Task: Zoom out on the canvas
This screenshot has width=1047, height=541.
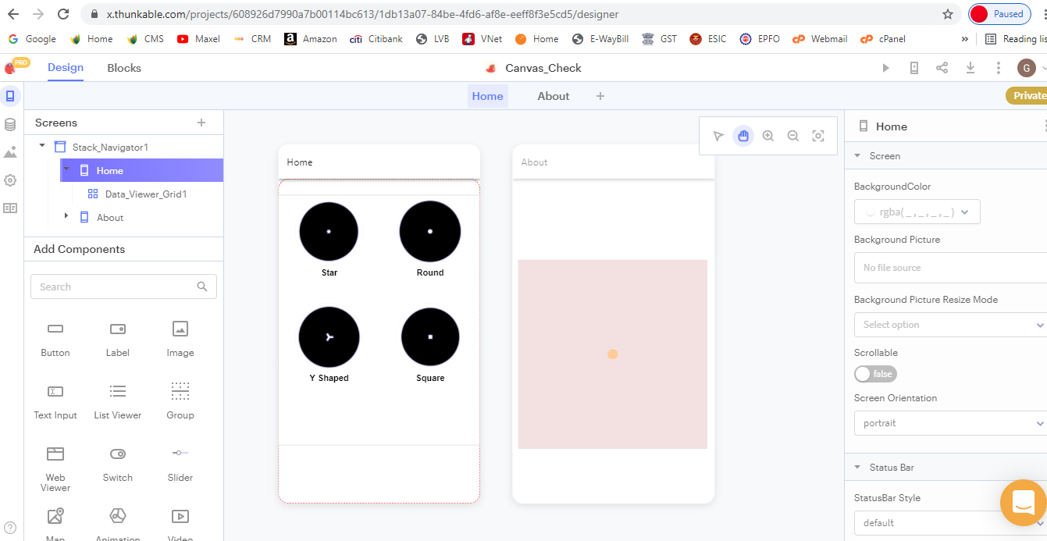Action: click(x=793, y=136)
